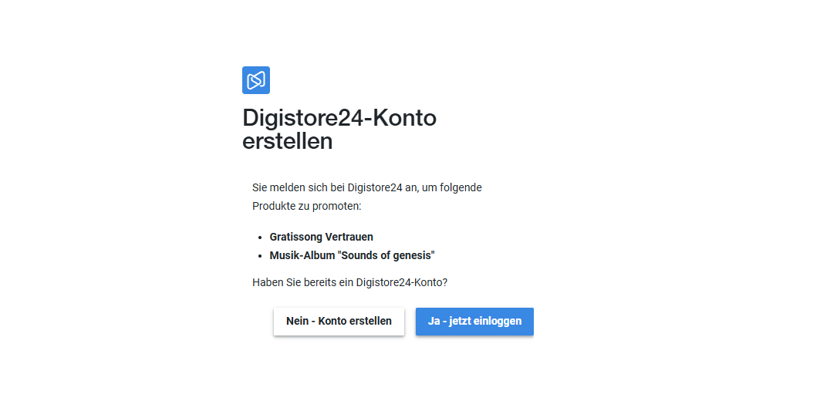Click the word "Musik-Album" in the product list

[x=302, y=255]
